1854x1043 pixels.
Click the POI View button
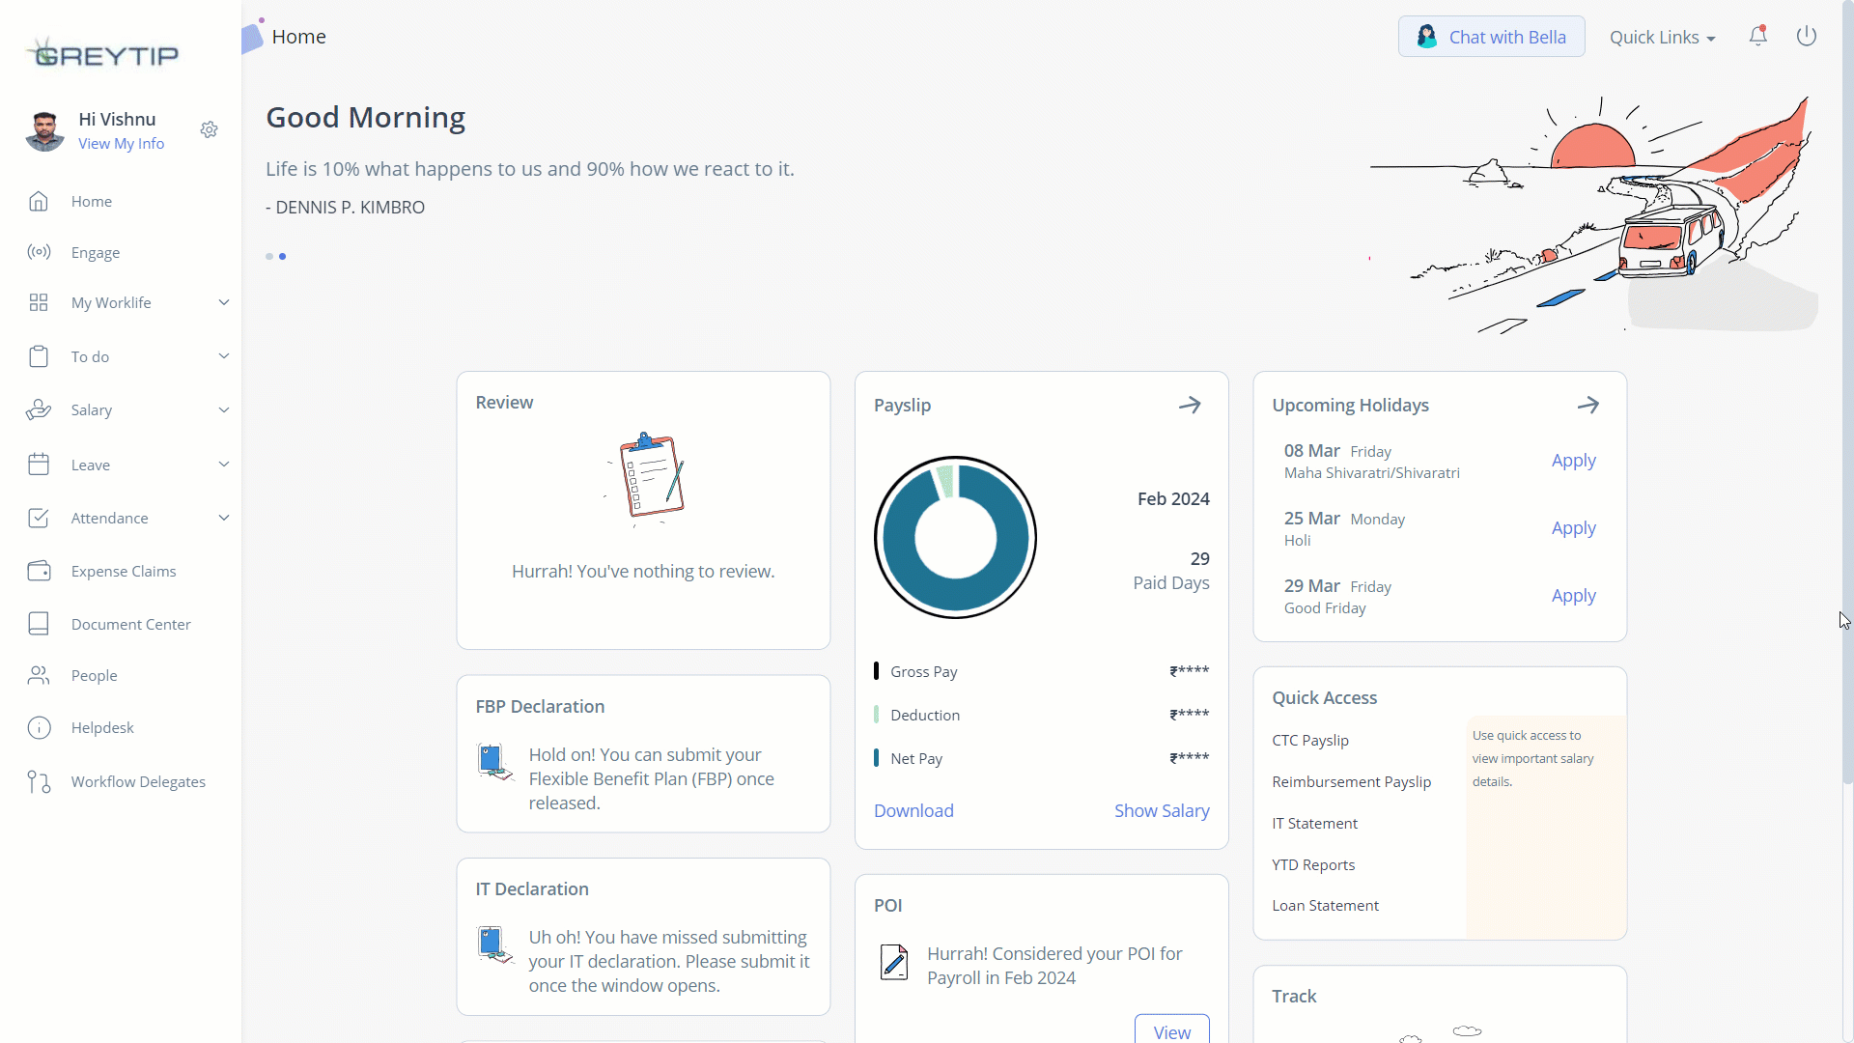(1172, 1030)
